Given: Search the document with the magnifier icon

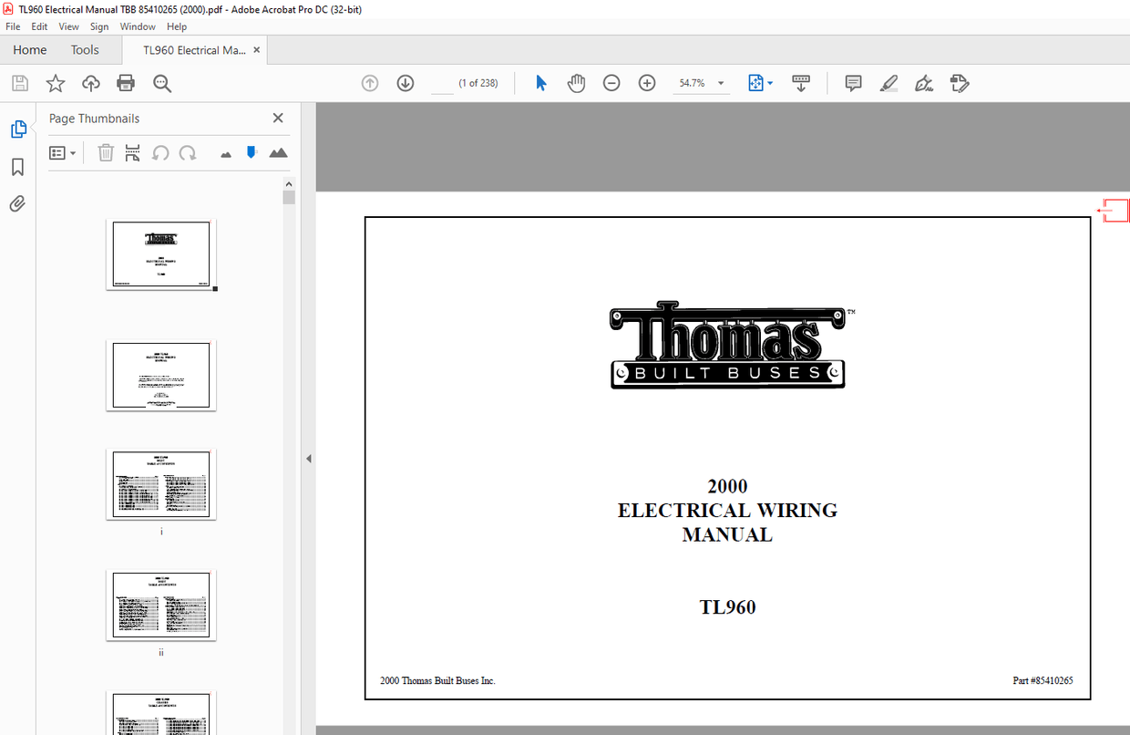Looking at the screenshot, I should pyautogui.click(x=162, y=83).
